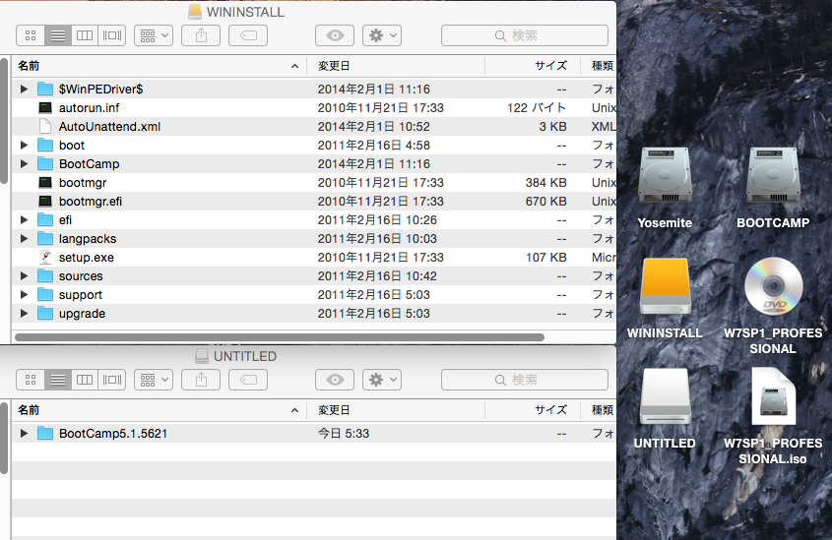Select the W7SP1_PROFESSIONAL.iso file on desktop
The width and height of the screenshot is (832, 540).
click(774, 396)
